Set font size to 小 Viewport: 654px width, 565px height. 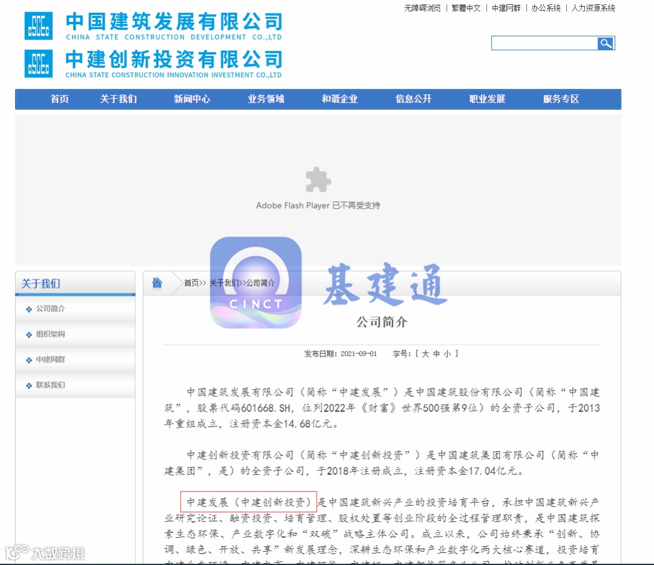point(447,353)
